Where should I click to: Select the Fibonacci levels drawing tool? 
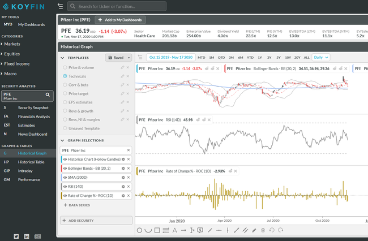tap(166, 230)
